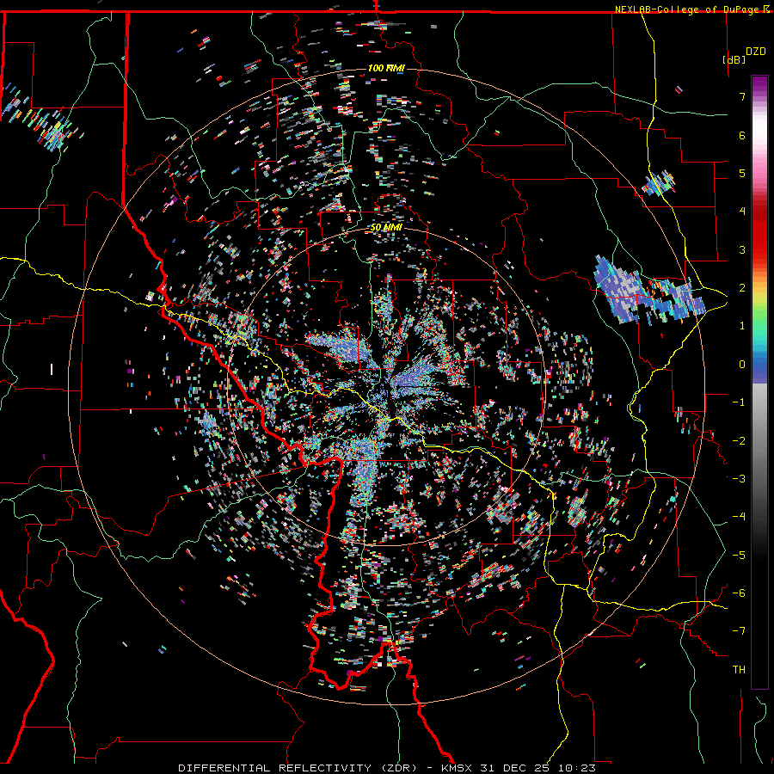774x774 pixels.
Task: Click the 31 DEC 25 date in the caption
Action: click(515, 768)
